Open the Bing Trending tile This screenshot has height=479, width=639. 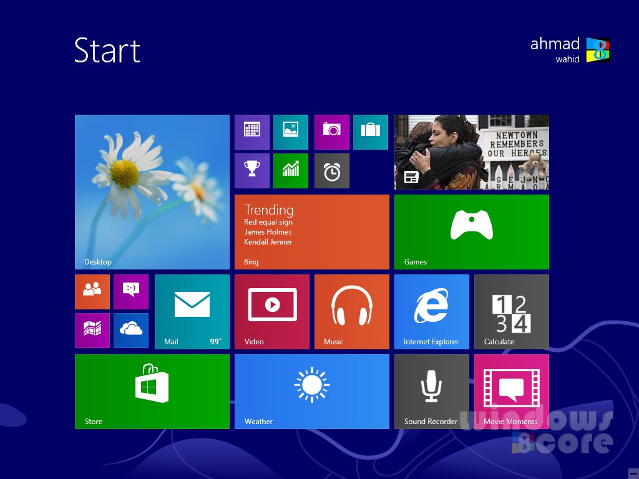312,232
